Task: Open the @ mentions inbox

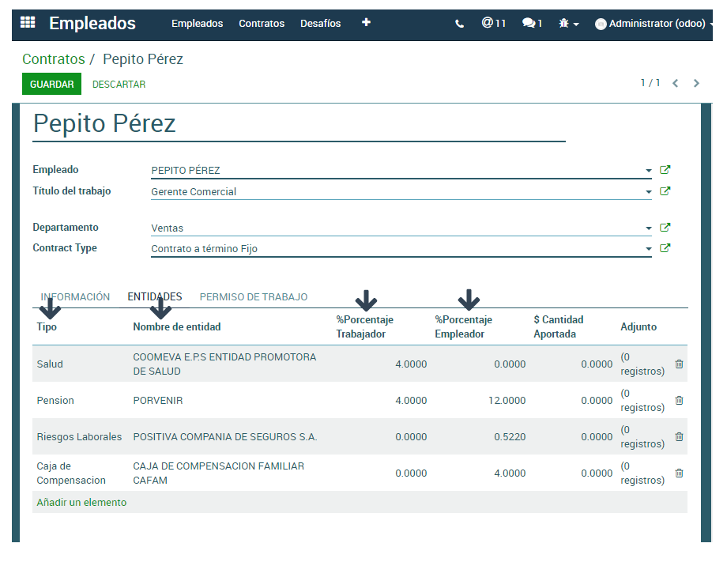Action: (x=493, y=23)
